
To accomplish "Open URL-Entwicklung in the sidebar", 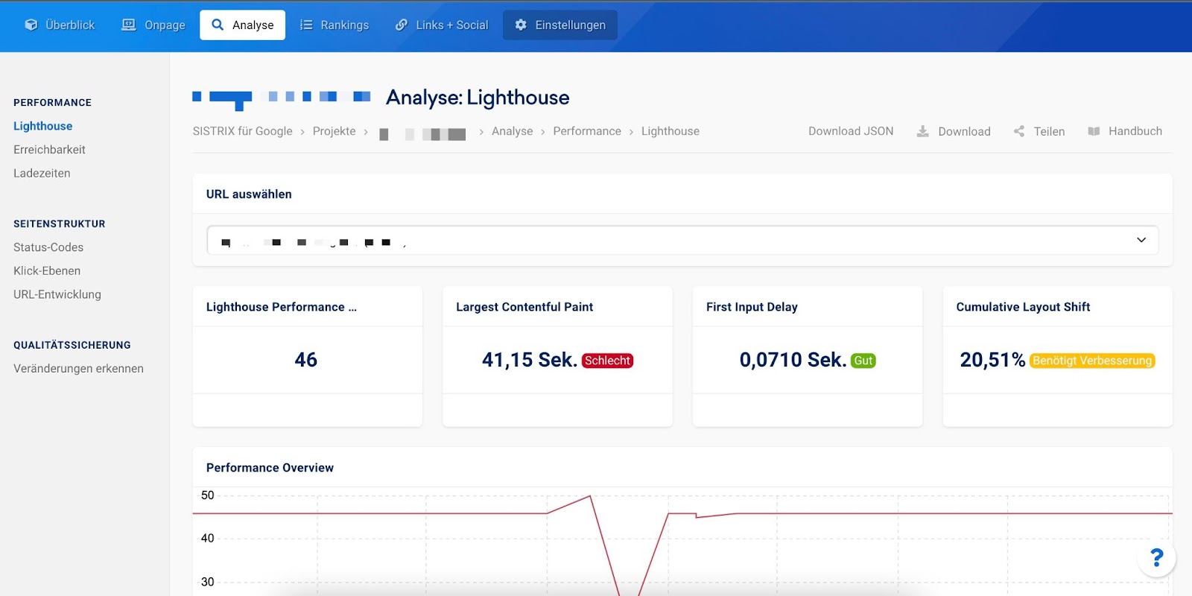I will click(x=57, y=294).
